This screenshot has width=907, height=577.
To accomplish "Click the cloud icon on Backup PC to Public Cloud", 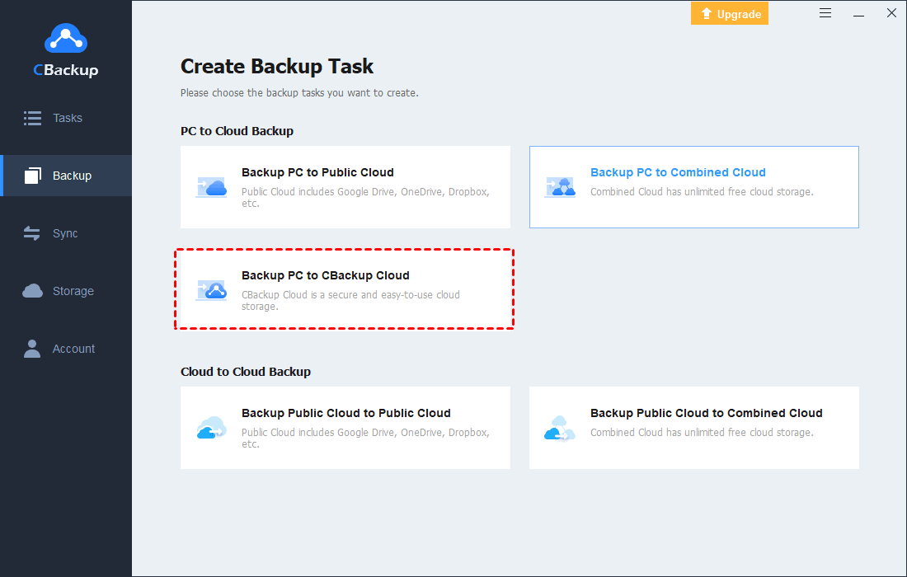I will (x=211, y=187).
